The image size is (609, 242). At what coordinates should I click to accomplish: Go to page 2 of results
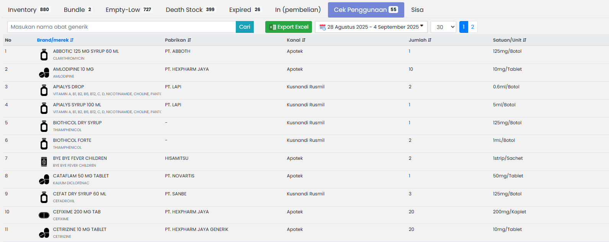click(x=472, y=27)
